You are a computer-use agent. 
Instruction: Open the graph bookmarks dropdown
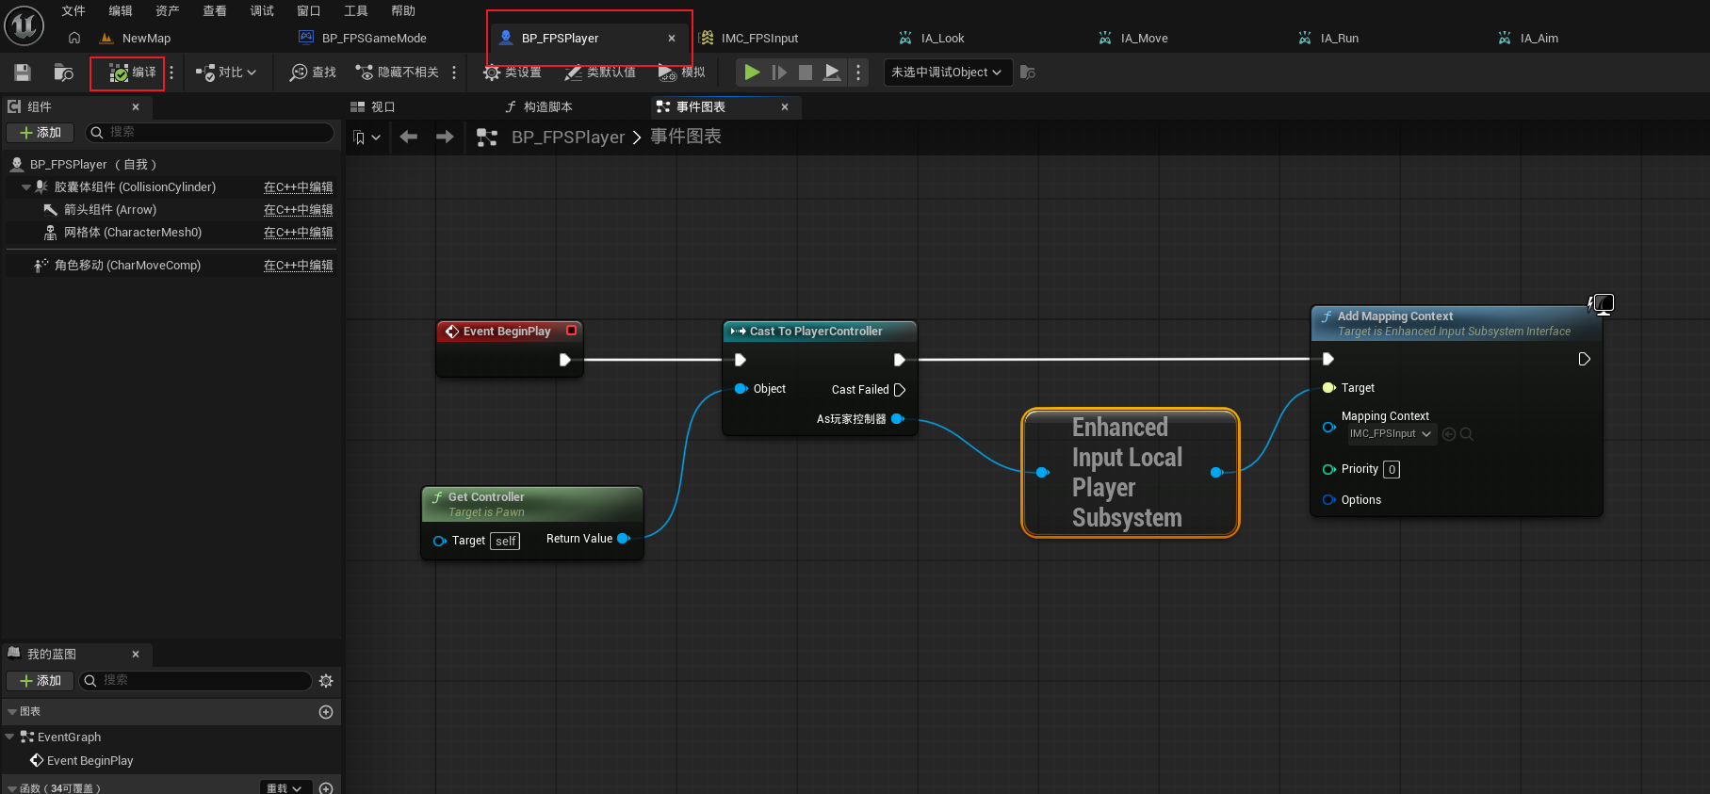point(366,138)
